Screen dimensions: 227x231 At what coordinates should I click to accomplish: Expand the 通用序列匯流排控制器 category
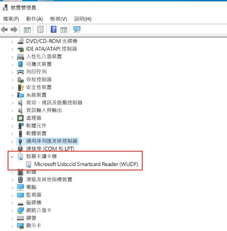(x=12, y=141)
